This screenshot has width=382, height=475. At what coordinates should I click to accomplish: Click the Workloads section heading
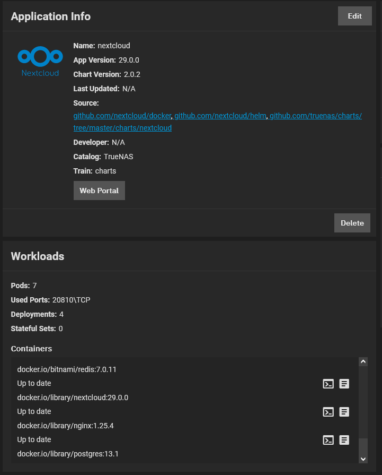click(38, 256)
